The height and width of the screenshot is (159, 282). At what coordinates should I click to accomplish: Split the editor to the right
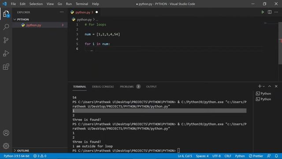point(269,12)
